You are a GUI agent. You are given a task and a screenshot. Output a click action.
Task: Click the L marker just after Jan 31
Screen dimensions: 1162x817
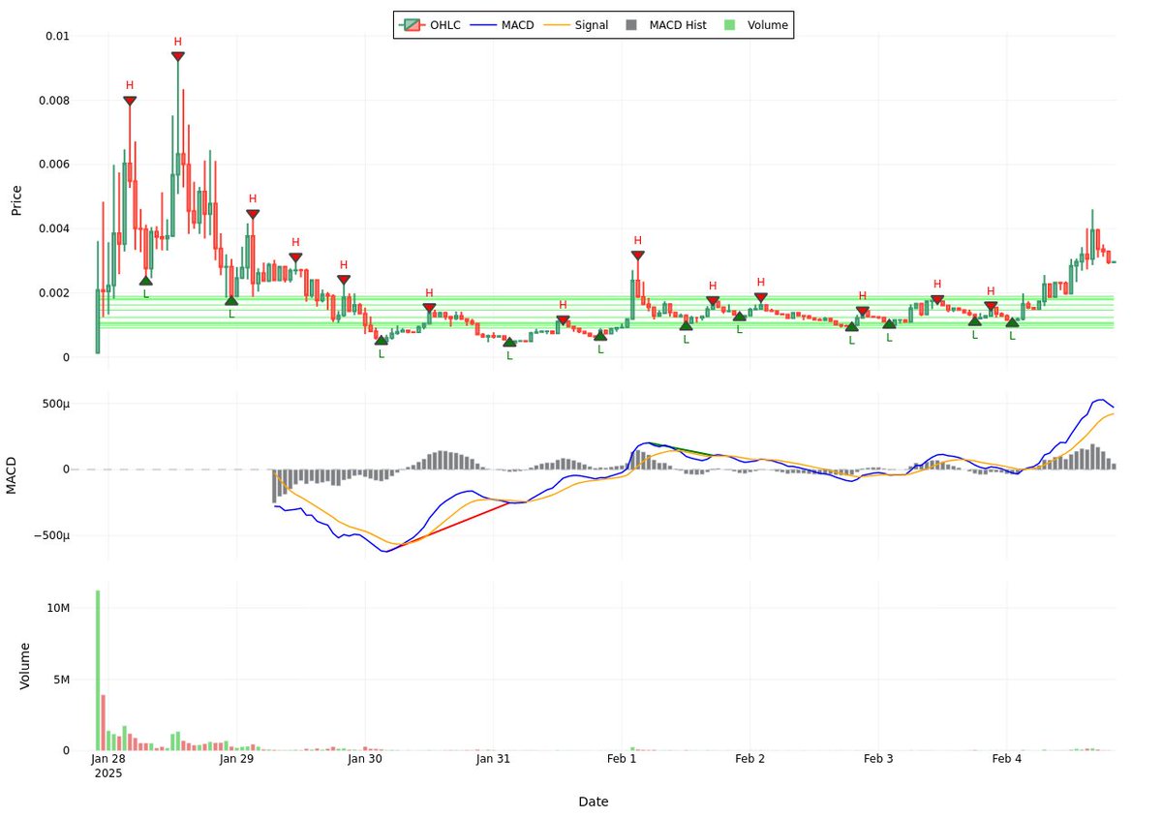(x=510, y=342)
